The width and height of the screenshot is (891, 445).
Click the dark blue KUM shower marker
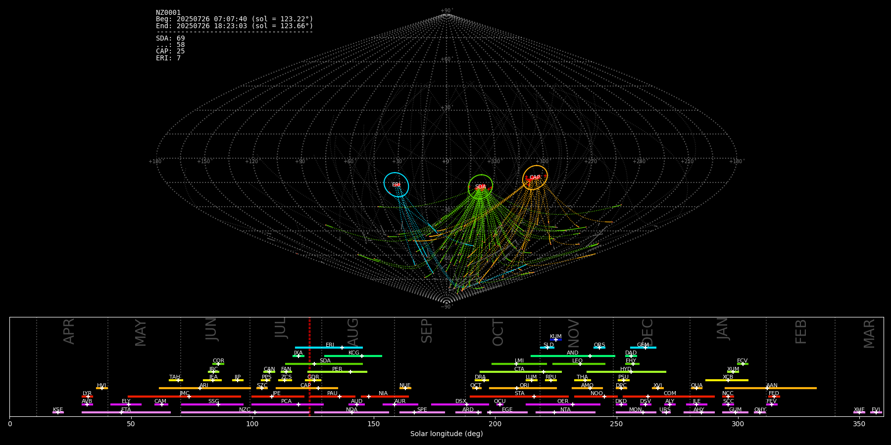coord(556,340)
